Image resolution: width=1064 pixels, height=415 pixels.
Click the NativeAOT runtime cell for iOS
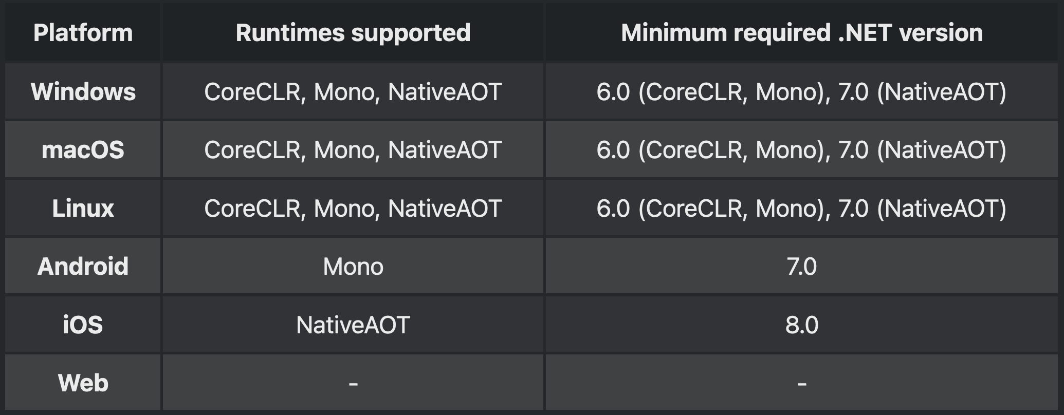click(x=353, y=325)
